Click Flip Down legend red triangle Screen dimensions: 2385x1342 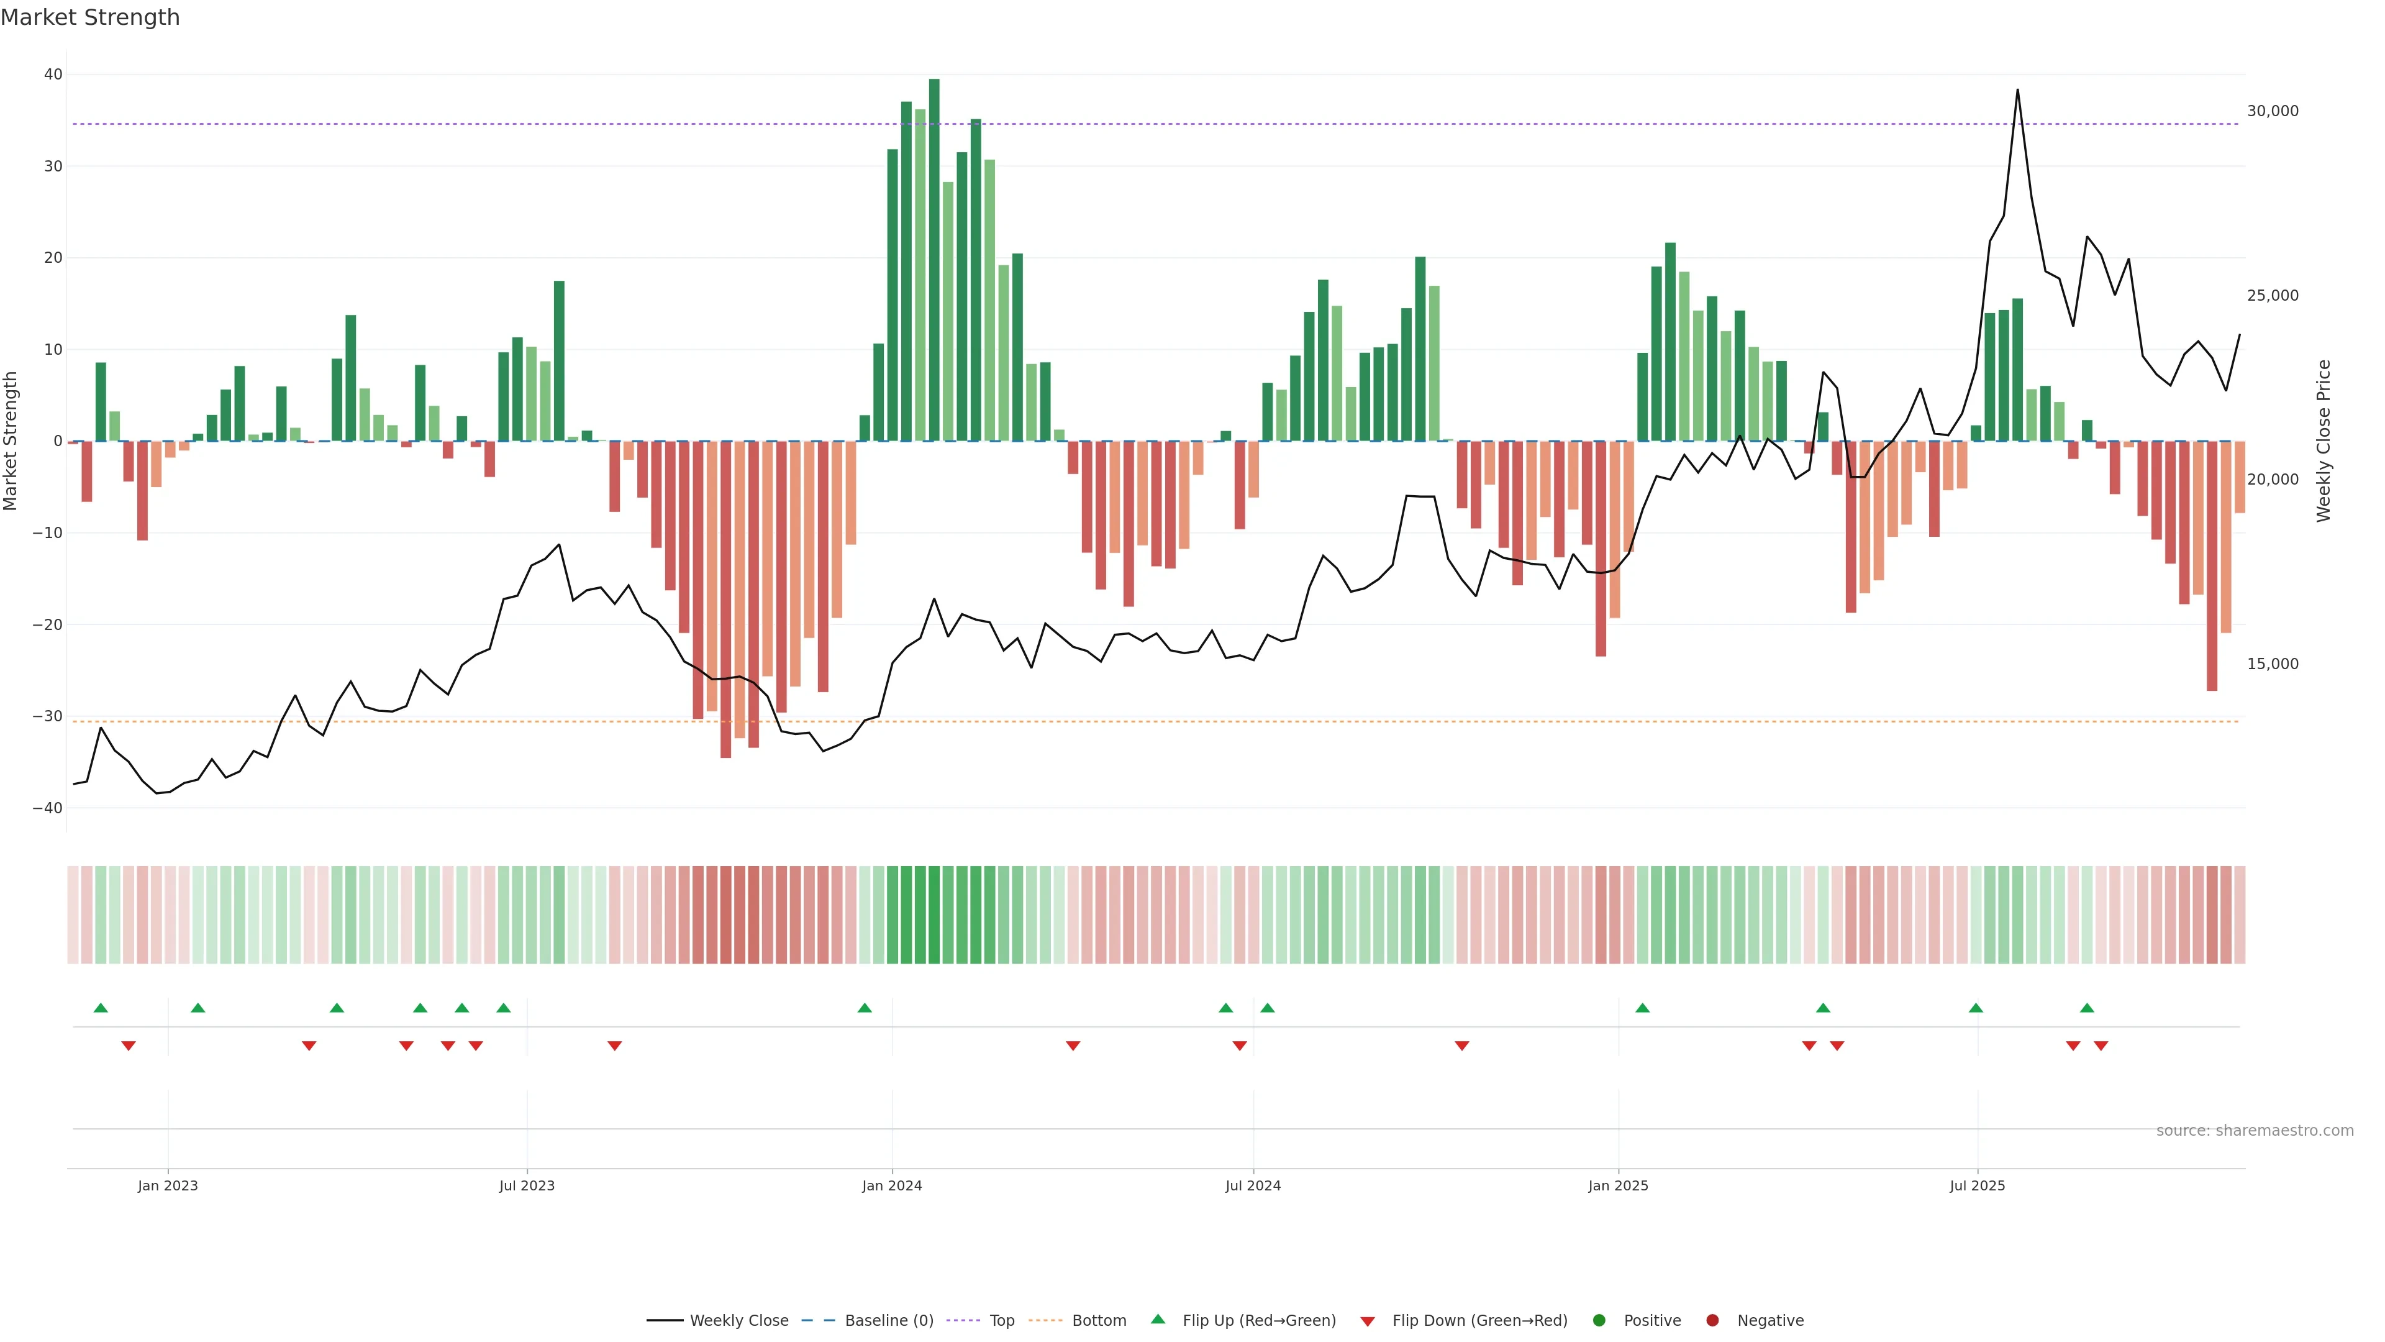point(1368,1321)
